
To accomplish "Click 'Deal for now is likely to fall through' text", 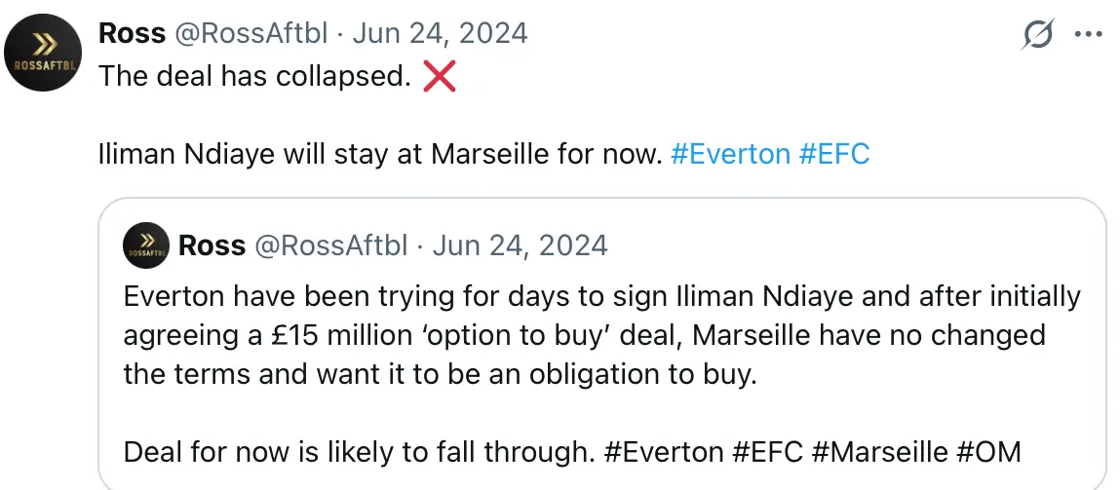I will (x=358, y=452).
